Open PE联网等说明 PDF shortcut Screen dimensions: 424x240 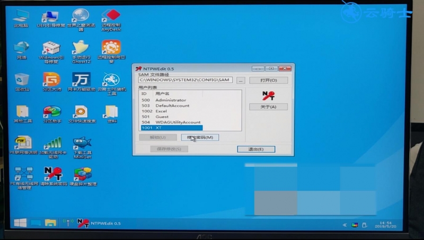tap(23, 145)
